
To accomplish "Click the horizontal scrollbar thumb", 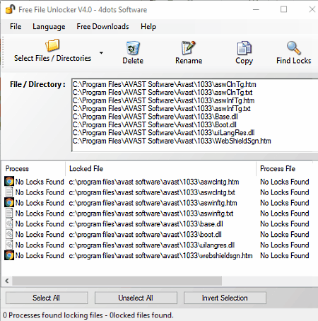I will 117,281.
